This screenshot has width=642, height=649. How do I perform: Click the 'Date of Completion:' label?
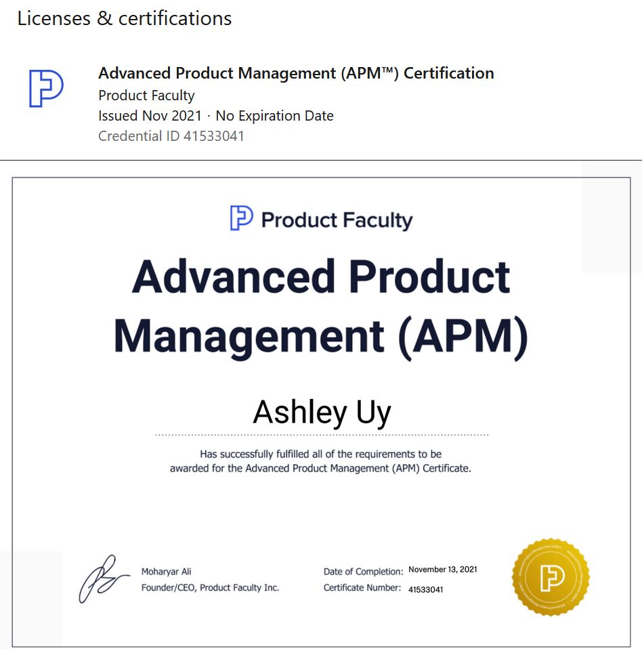click(363, 572)
